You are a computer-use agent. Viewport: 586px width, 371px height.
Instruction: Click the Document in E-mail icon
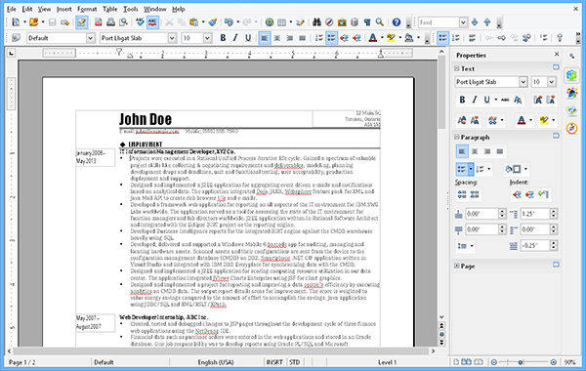65,22
